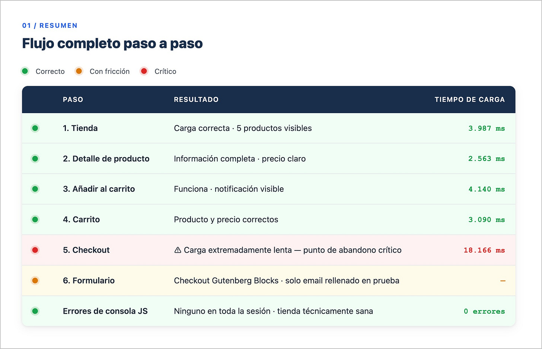This screenshot has height=349, width=542.
Task: Select the 'Errores de consola JS' row label
Action: tap(105, 311)
